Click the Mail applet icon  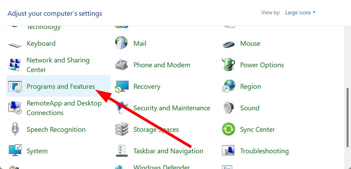tap(121, 43)
